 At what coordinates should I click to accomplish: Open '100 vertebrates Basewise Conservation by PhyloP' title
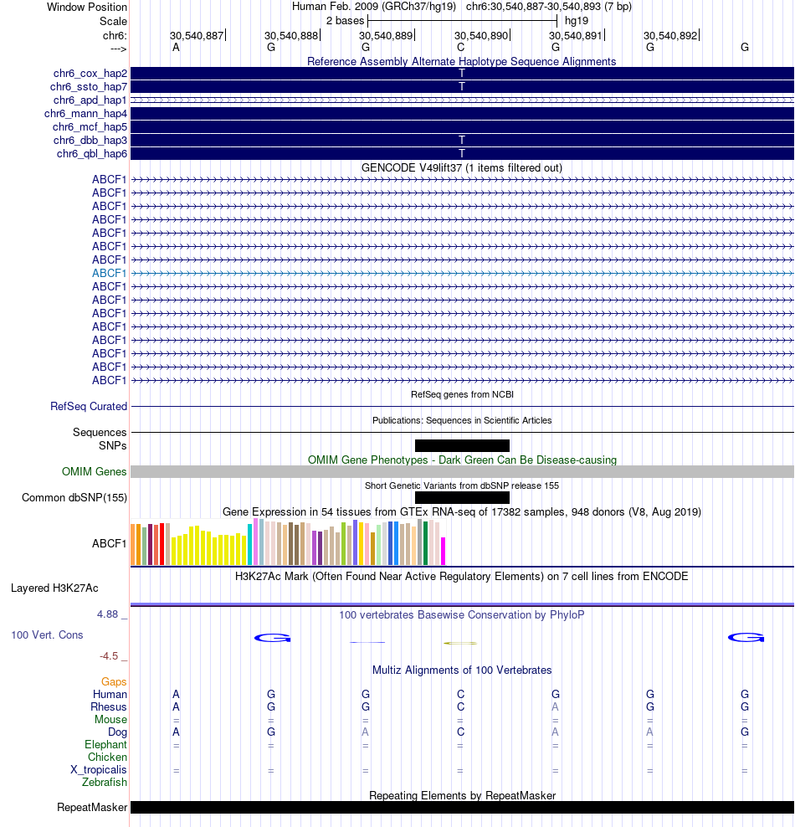click(x=462, y=615)
